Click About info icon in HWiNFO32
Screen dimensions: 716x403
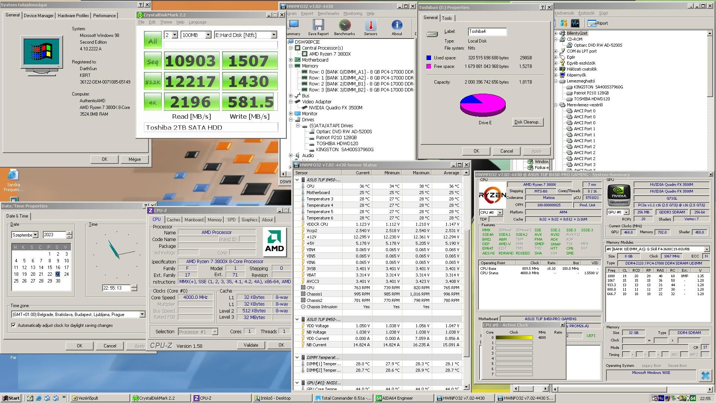click(397, 27)
